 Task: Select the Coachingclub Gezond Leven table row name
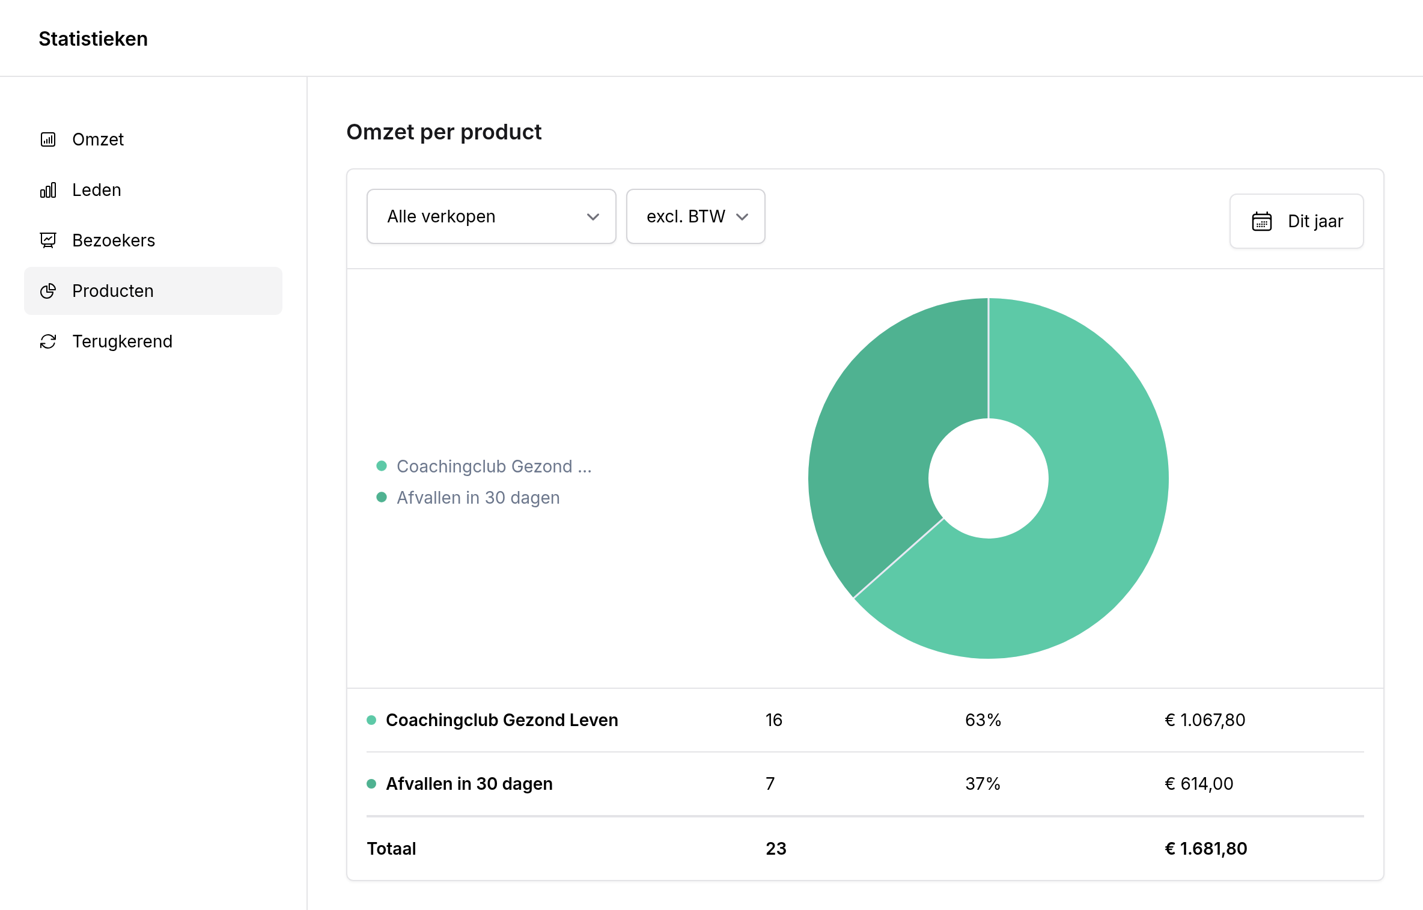[502, 720]
